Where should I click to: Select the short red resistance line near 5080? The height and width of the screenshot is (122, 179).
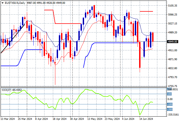pyautogui.click(x=146, y=11)
